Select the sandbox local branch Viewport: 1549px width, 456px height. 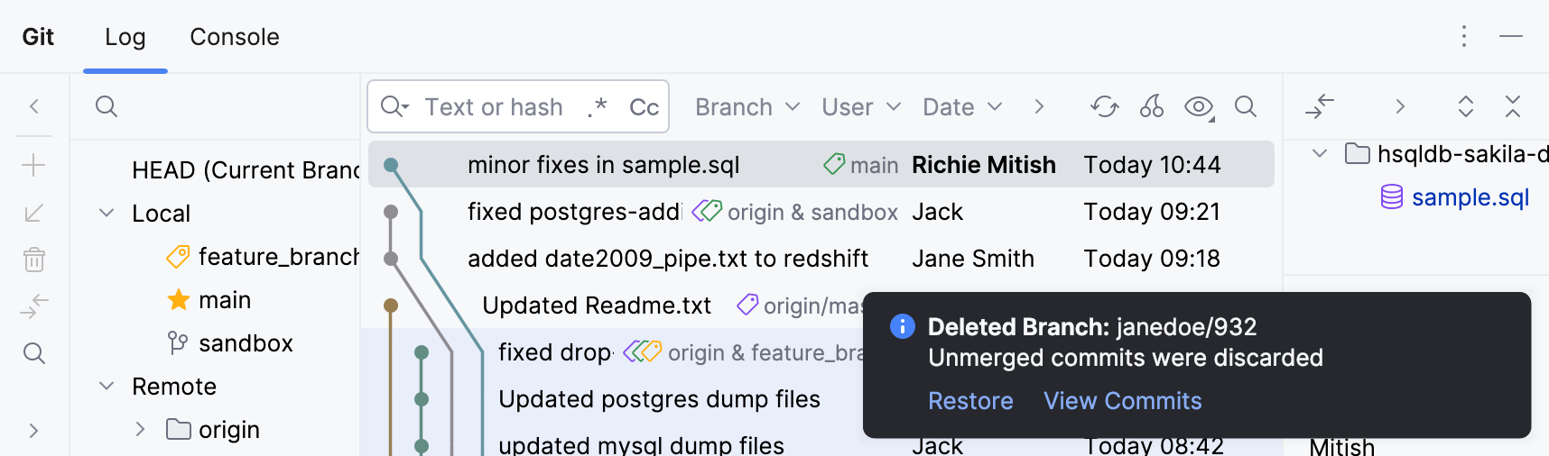pyautogui.click(x=246, y=343)
